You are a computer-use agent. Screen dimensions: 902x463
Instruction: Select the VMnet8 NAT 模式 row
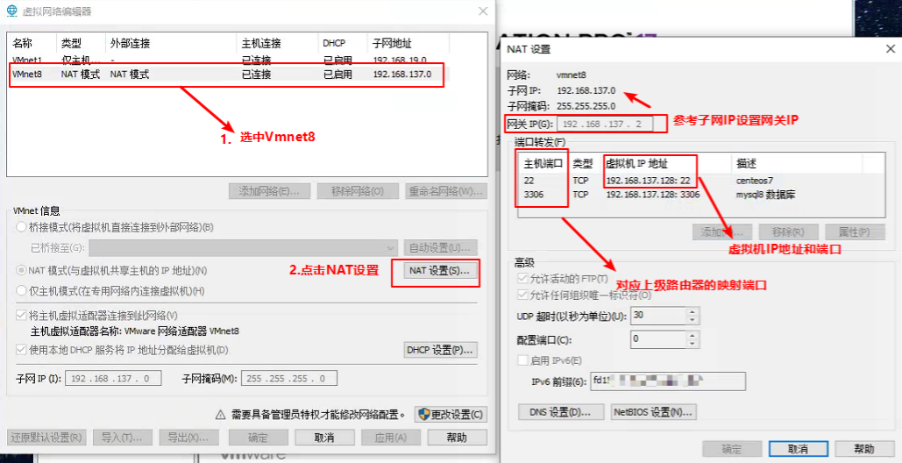229,75
